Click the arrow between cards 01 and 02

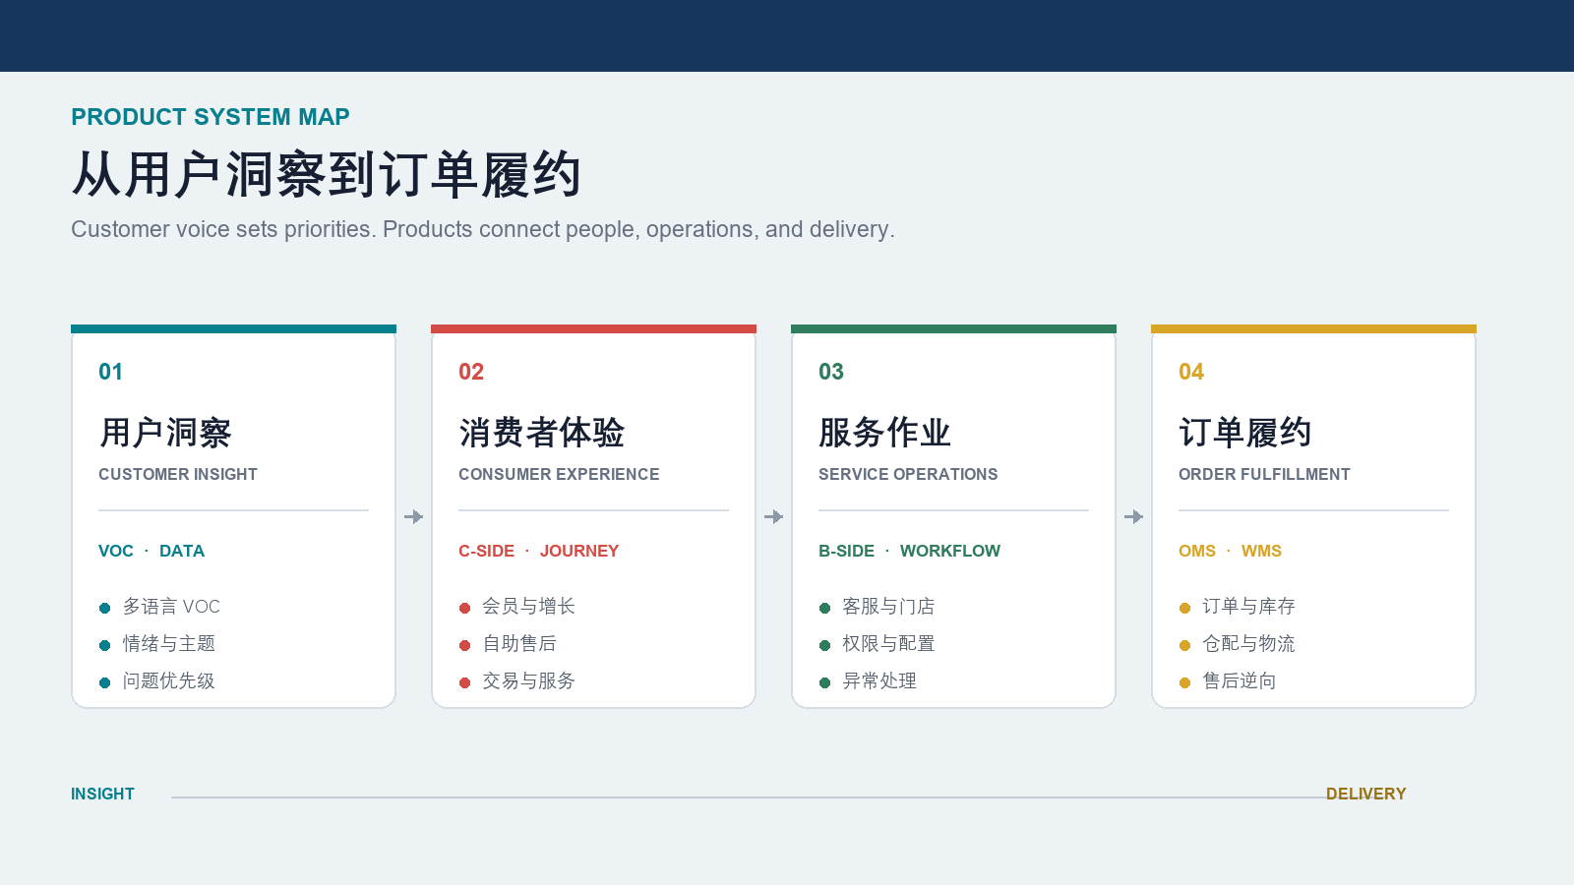click(414, 516)
